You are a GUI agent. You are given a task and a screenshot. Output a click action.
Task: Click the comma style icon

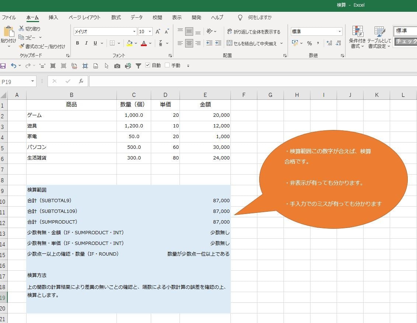(x=318, y=43)
